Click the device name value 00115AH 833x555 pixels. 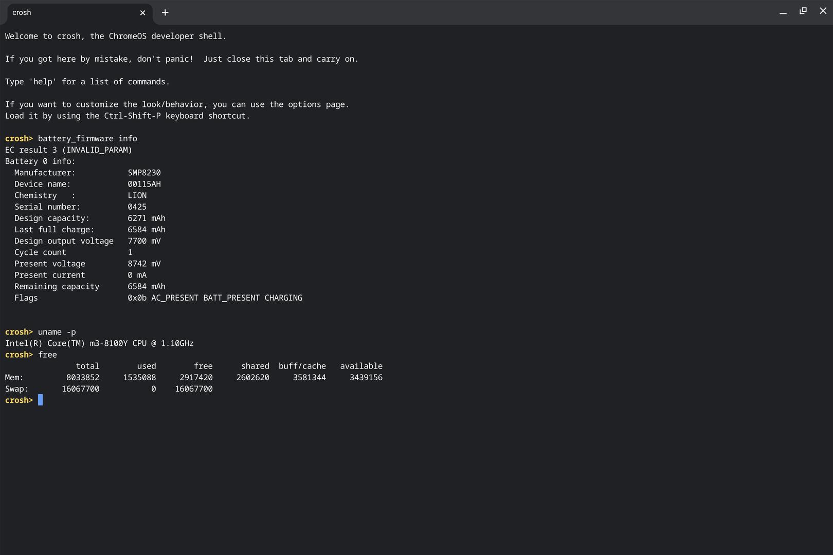(x=144, y=184)
